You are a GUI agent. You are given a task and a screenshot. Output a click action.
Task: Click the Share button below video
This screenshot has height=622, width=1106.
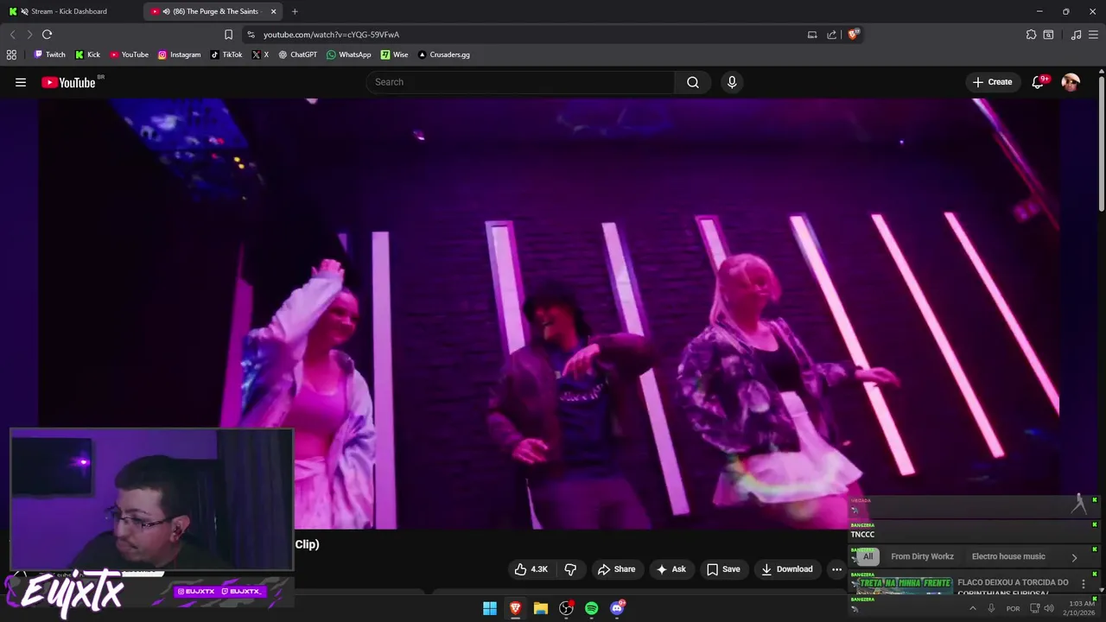pyautogui.click(x=616, y=569)
